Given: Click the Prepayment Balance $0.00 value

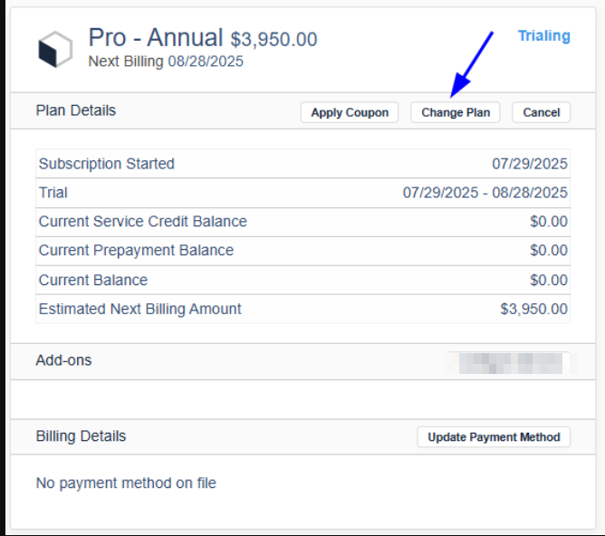Looking at the screenshot, I should (549, 251).
